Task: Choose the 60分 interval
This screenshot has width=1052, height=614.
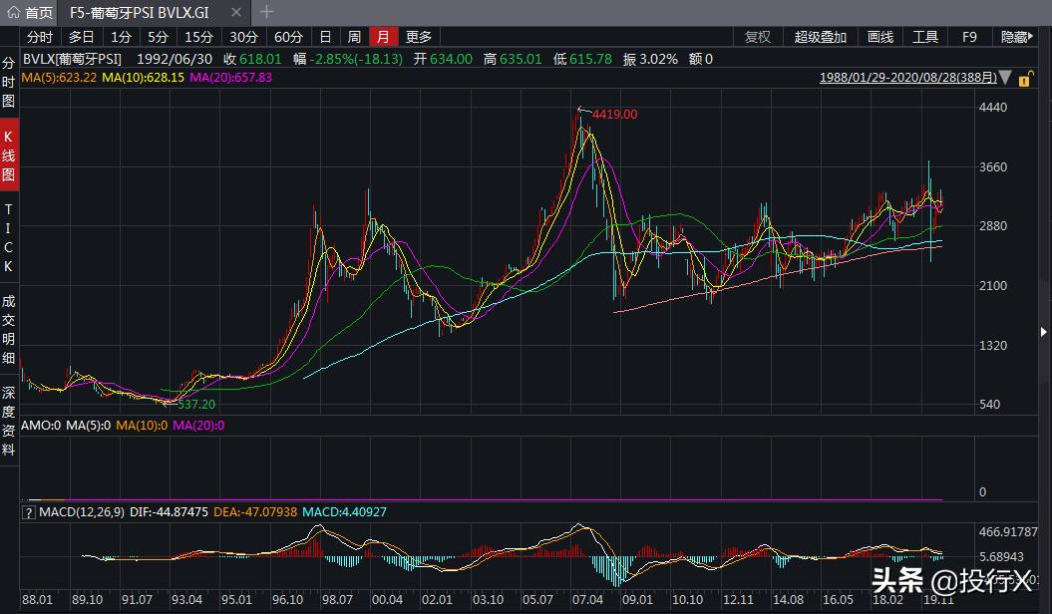Action: point(288,37)
